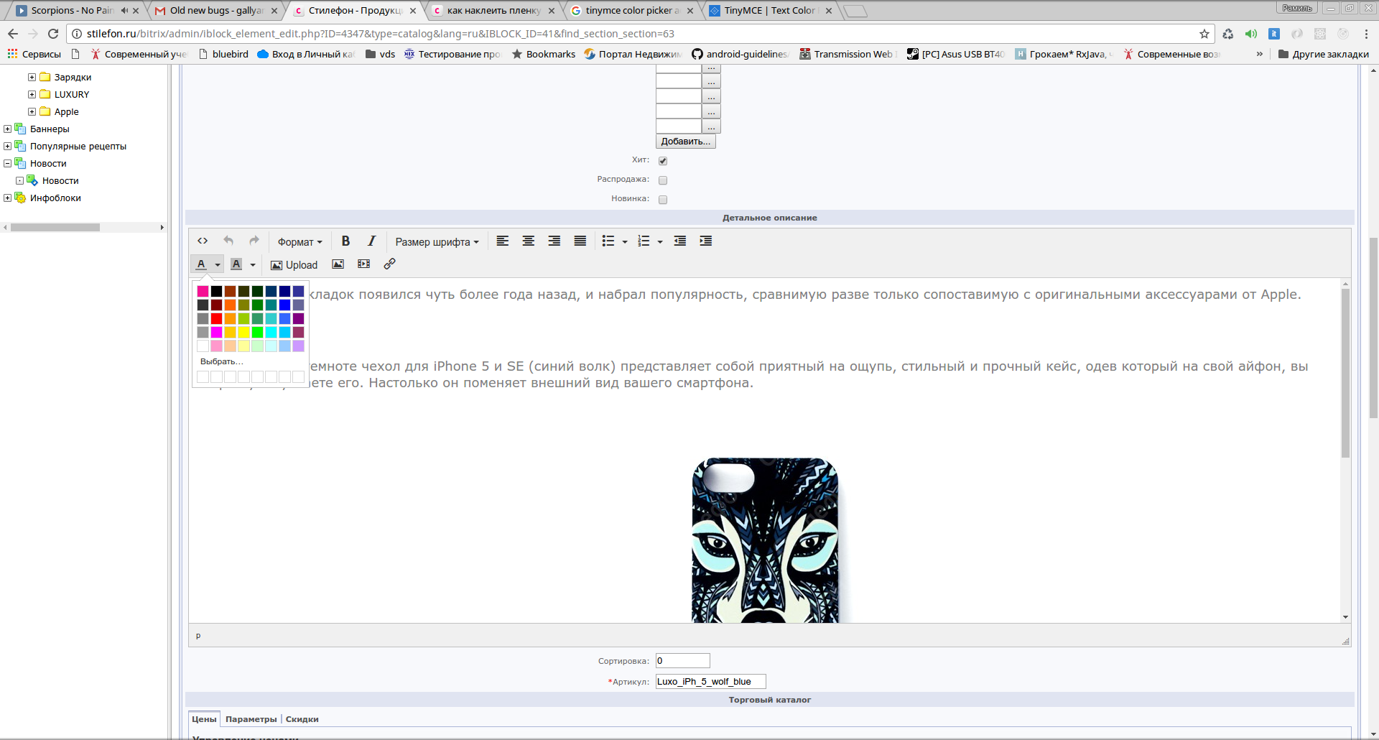The height and width of the screenshot is (740, 1379).
Task: Redo the edit in the editor toolbar
Action: coord(254,241)
